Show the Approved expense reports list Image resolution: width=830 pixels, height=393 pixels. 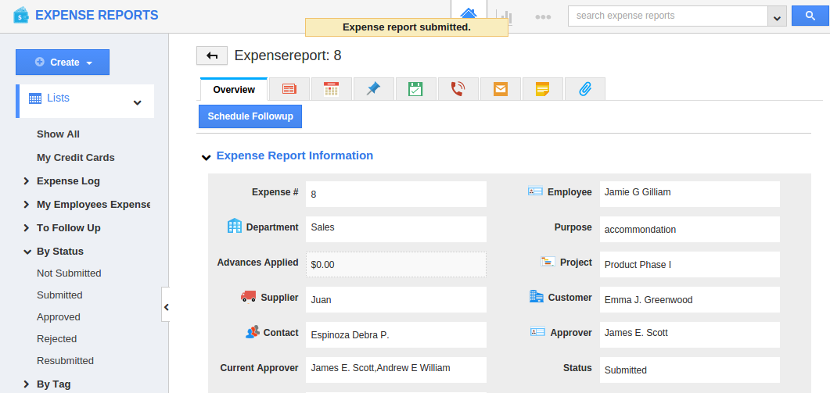[59, 317]
